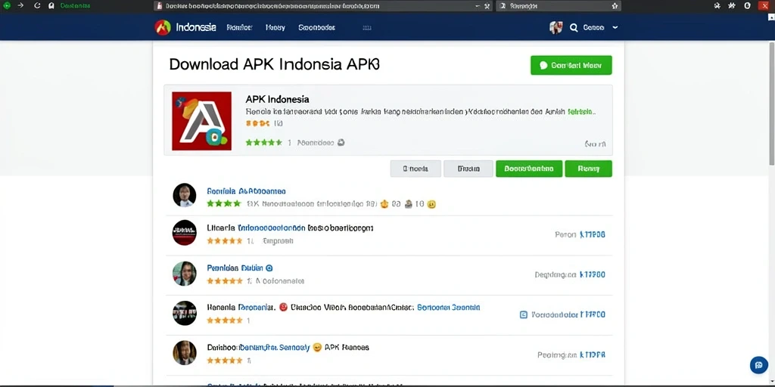Click the blue square icon in fourth row
This screenshot has height=387, width=775.
[x=524, y=314]
